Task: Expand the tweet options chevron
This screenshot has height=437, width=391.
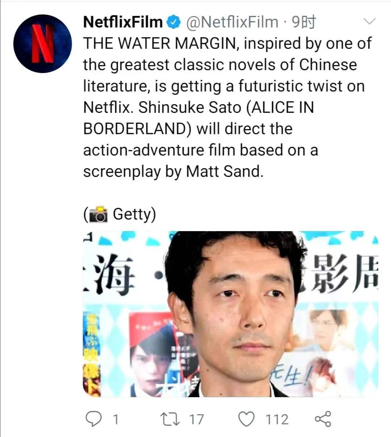Action: tap(369, 22)
